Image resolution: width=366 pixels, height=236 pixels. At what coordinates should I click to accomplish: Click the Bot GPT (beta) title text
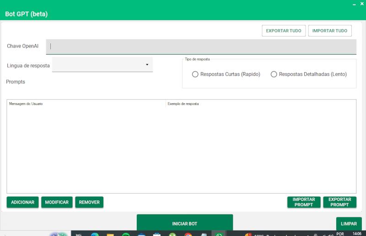click(x=27, y=14)
